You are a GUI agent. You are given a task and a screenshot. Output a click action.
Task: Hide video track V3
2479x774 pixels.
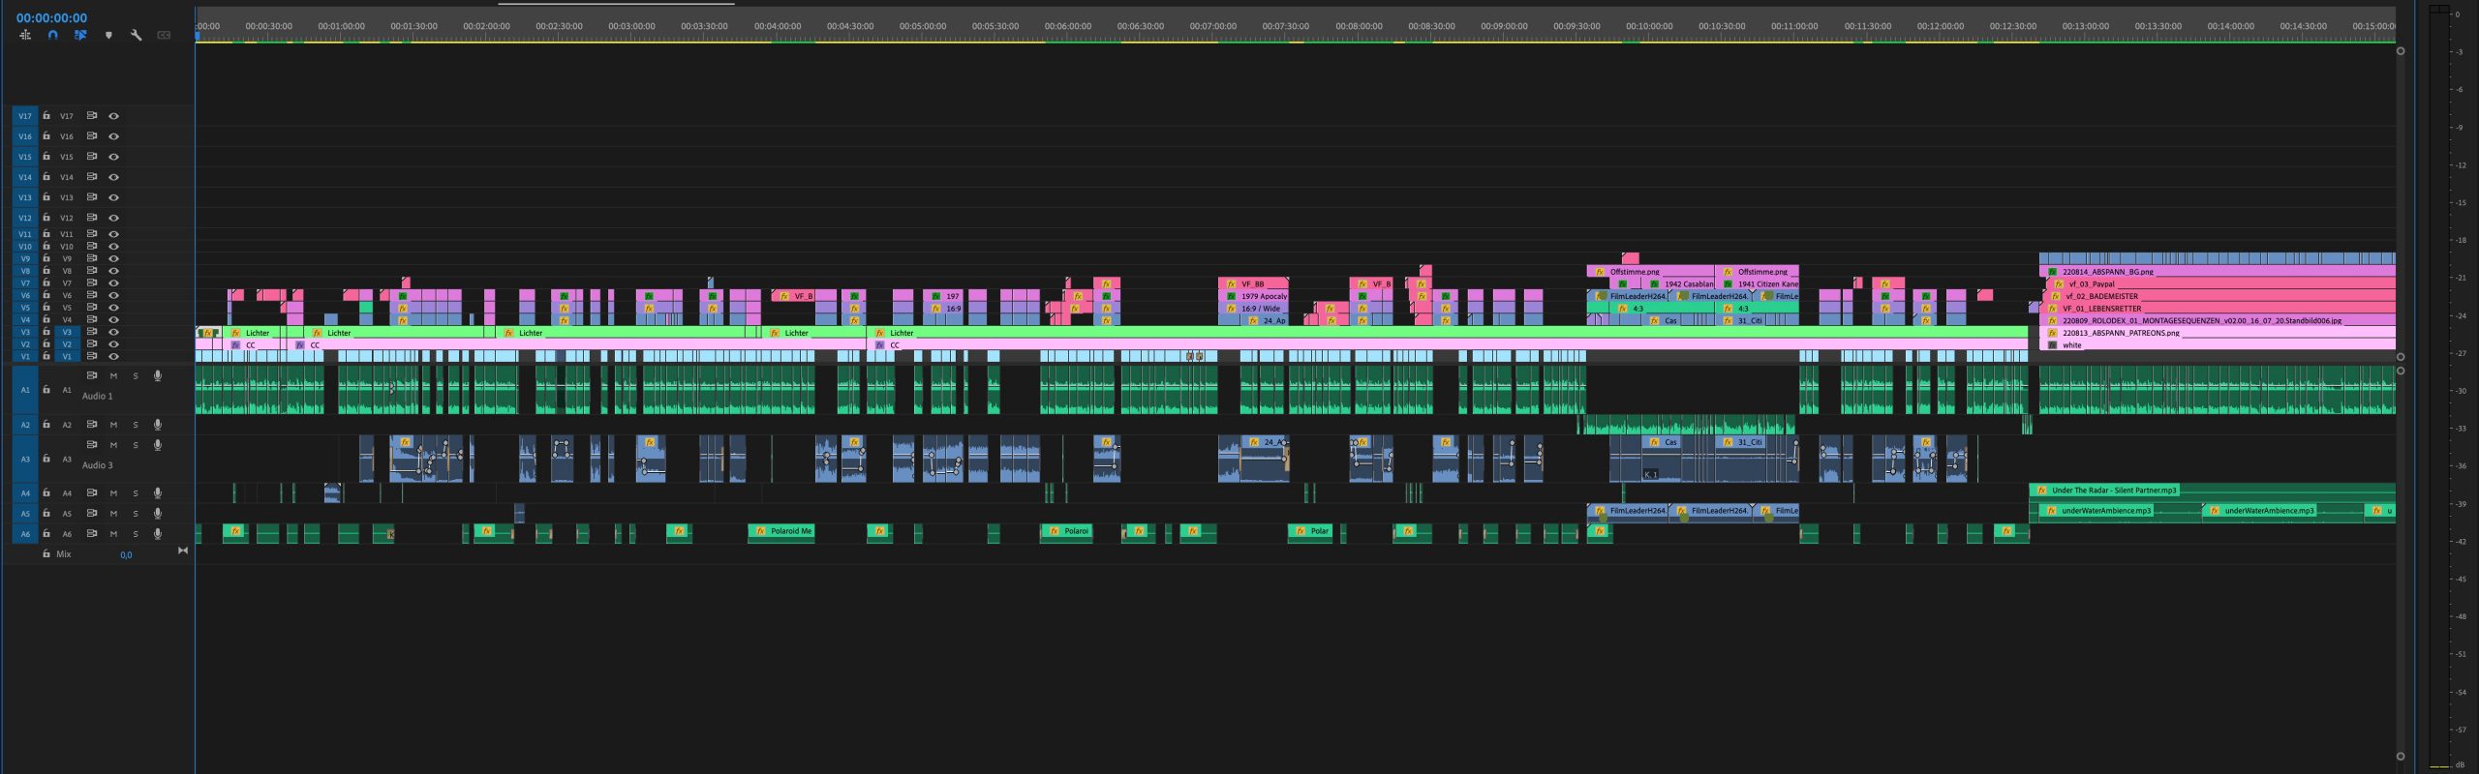click(113, 332)
